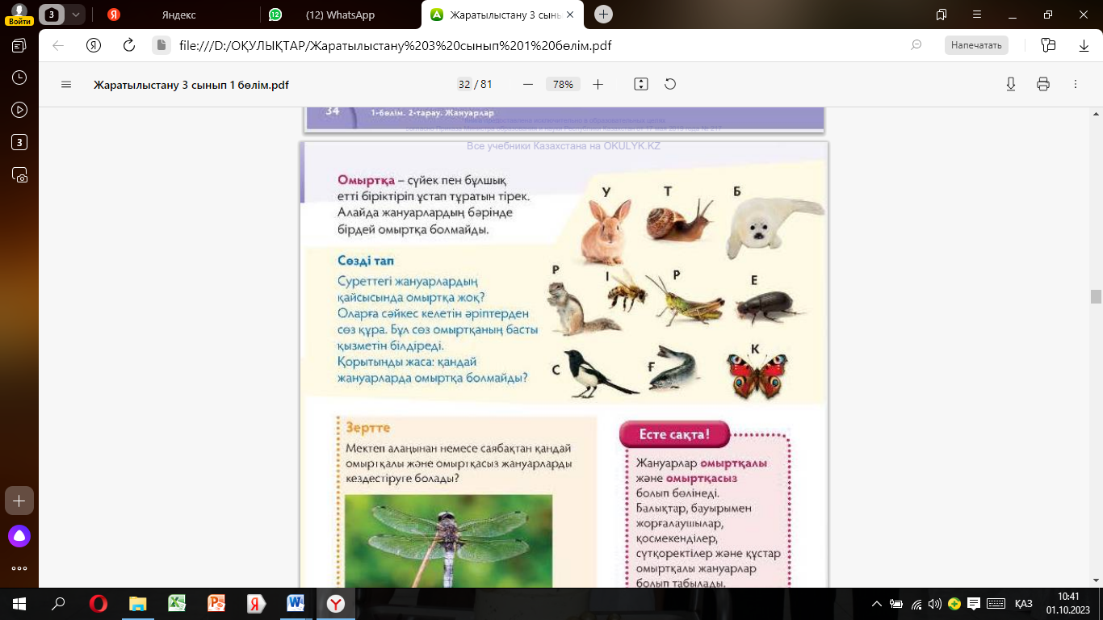This screenshot has width=1103, height=620.
Task: Download the PDF file
Action: [x=1010, y=85]
